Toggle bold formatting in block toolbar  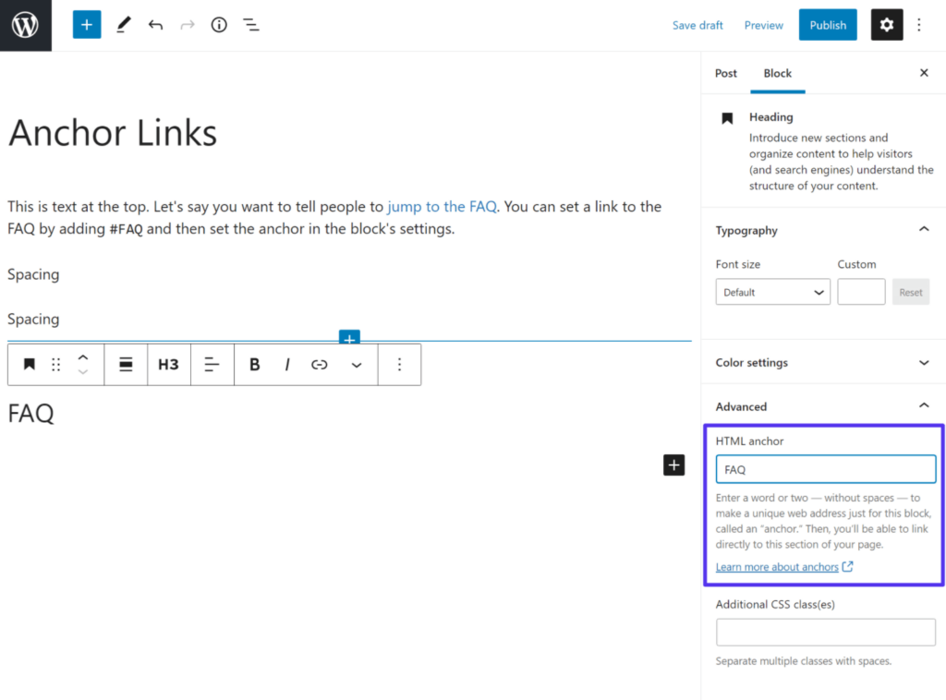click(255, 365)
